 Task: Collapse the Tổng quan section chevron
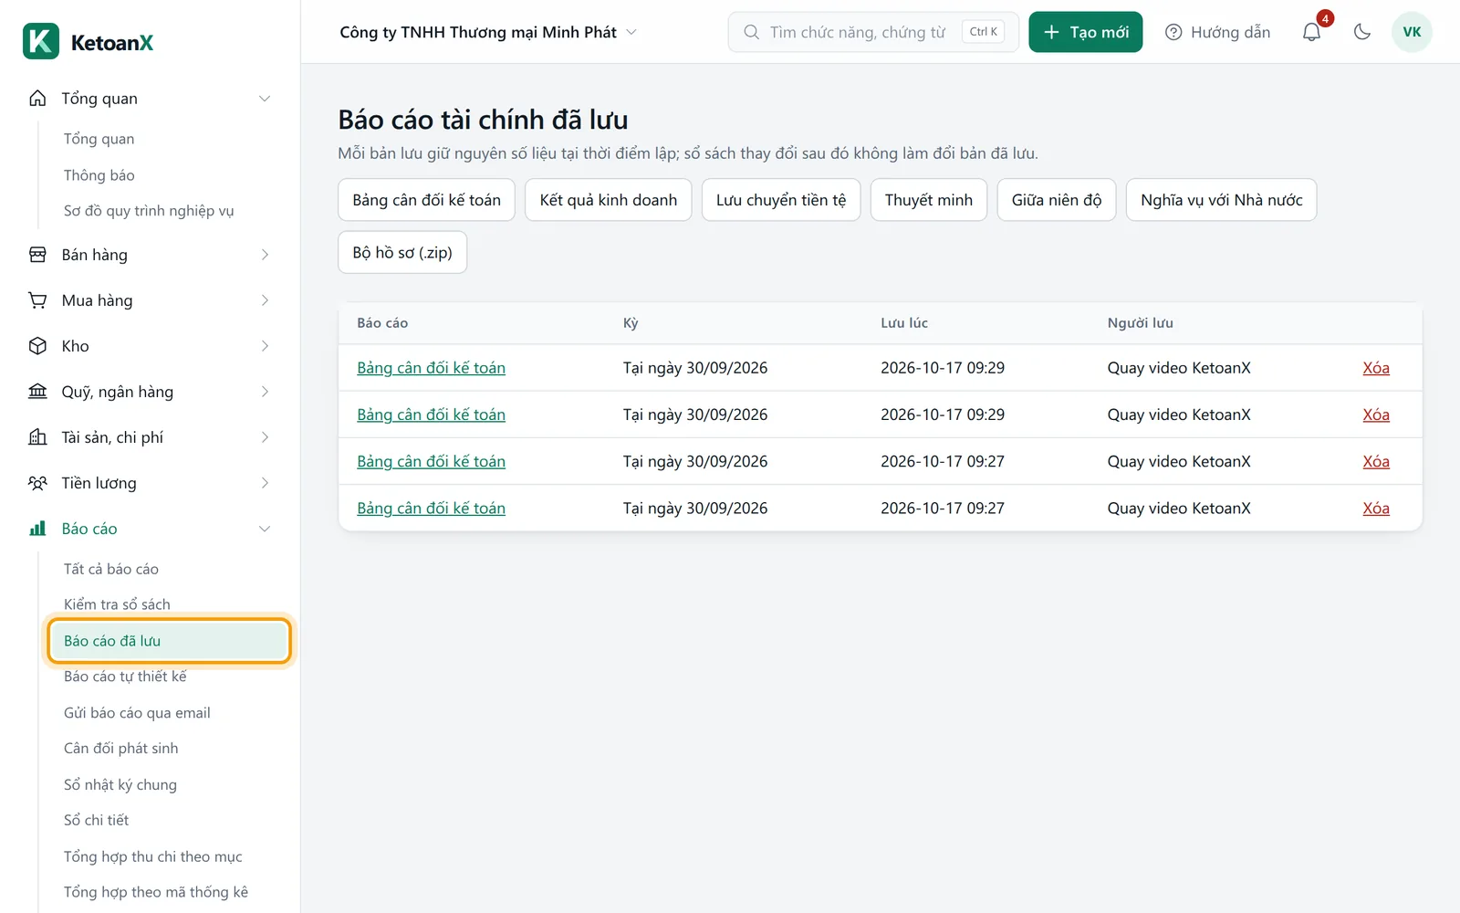[x=265, y=99]
